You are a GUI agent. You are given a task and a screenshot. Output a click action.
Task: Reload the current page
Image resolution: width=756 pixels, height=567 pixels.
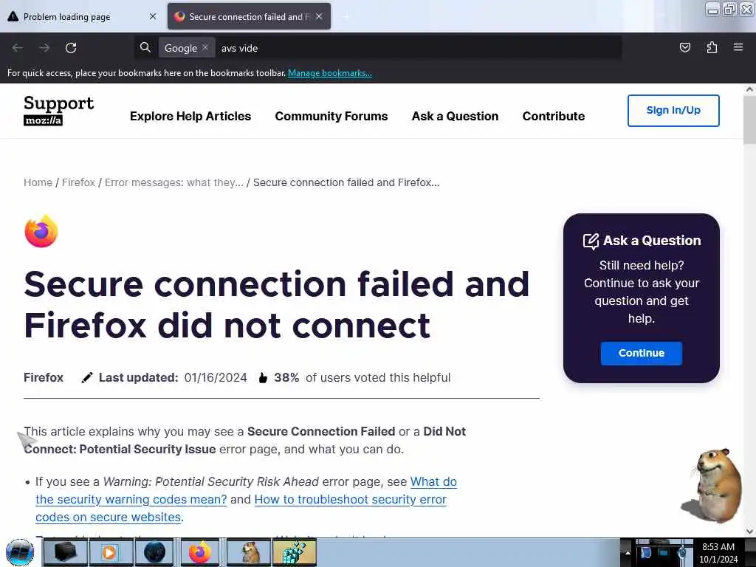tap(71, 48)
